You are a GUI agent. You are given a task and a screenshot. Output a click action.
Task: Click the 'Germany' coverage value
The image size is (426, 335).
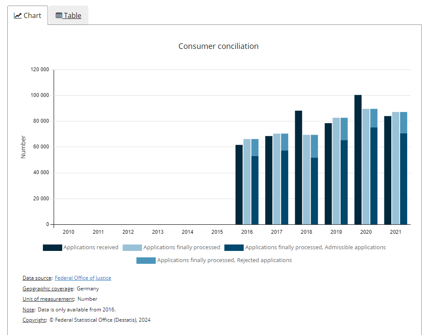click(x=88, y=289)
